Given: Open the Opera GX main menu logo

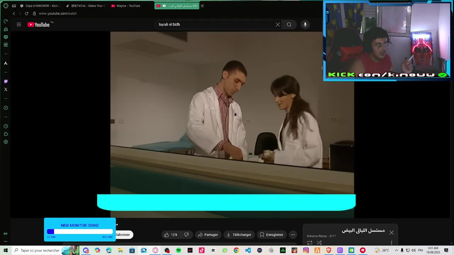Looking at the screenshot, I should coord(6,6).
